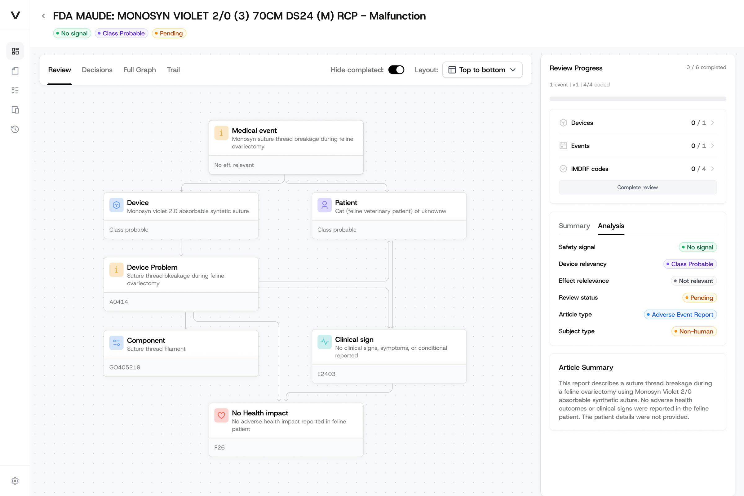Click the Complete review button
744x496 pixels.
[x=637, y=187]
